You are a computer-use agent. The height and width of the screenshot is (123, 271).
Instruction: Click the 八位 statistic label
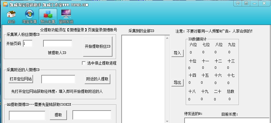(x=219, y=45)
